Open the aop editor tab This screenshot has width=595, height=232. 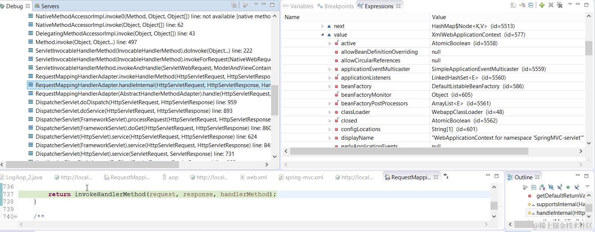click(x=170, y=177)
